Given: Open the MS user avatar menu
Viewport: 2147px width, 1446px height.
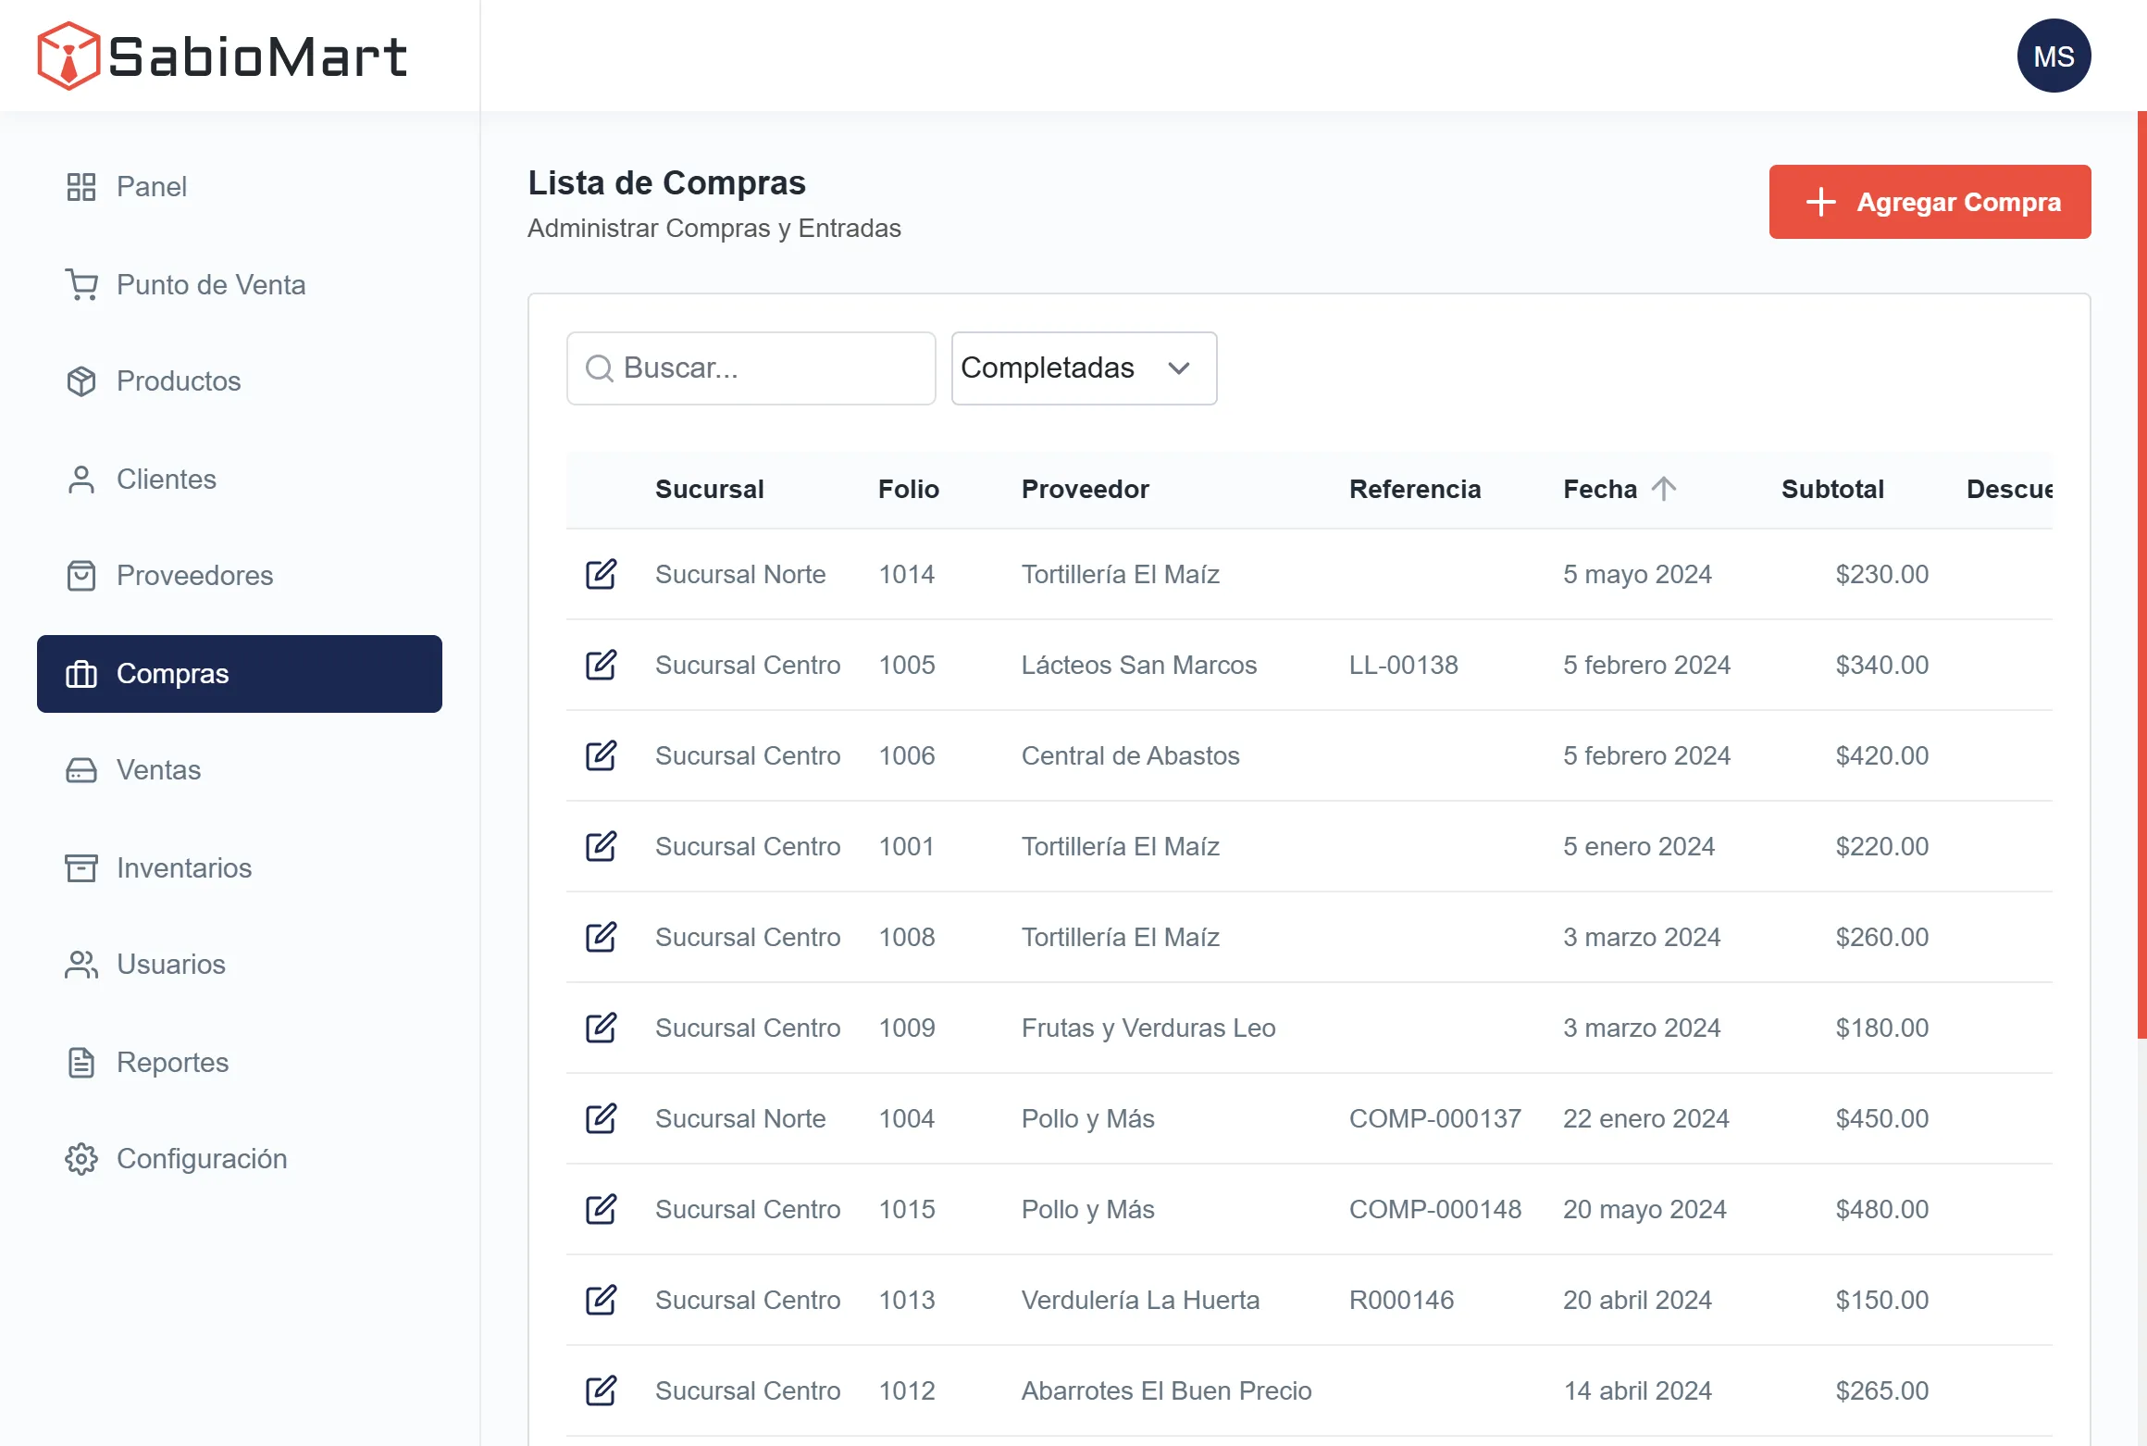Looking at the screenshot, I should (x=2054, y=56).
